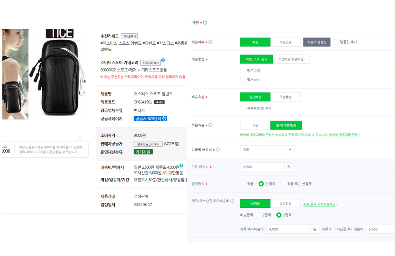Click the help icon next to 카테고리 복사

pyautogui.click(x=163, y=60)
